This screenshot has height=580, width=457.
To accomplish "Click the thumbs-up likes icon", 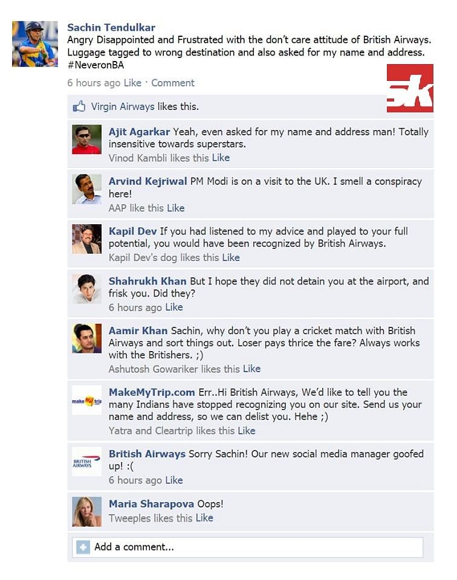I will click(79, 106).
